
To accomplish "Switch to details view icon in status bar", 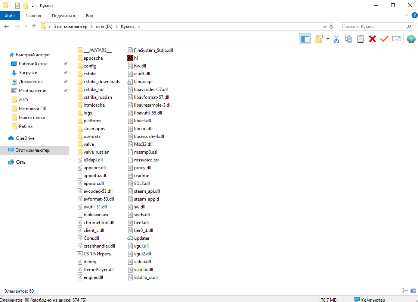I will 405,291.
